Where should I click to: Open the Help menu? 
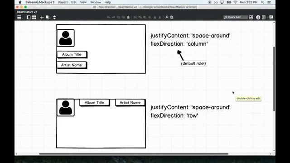point(107,2)
